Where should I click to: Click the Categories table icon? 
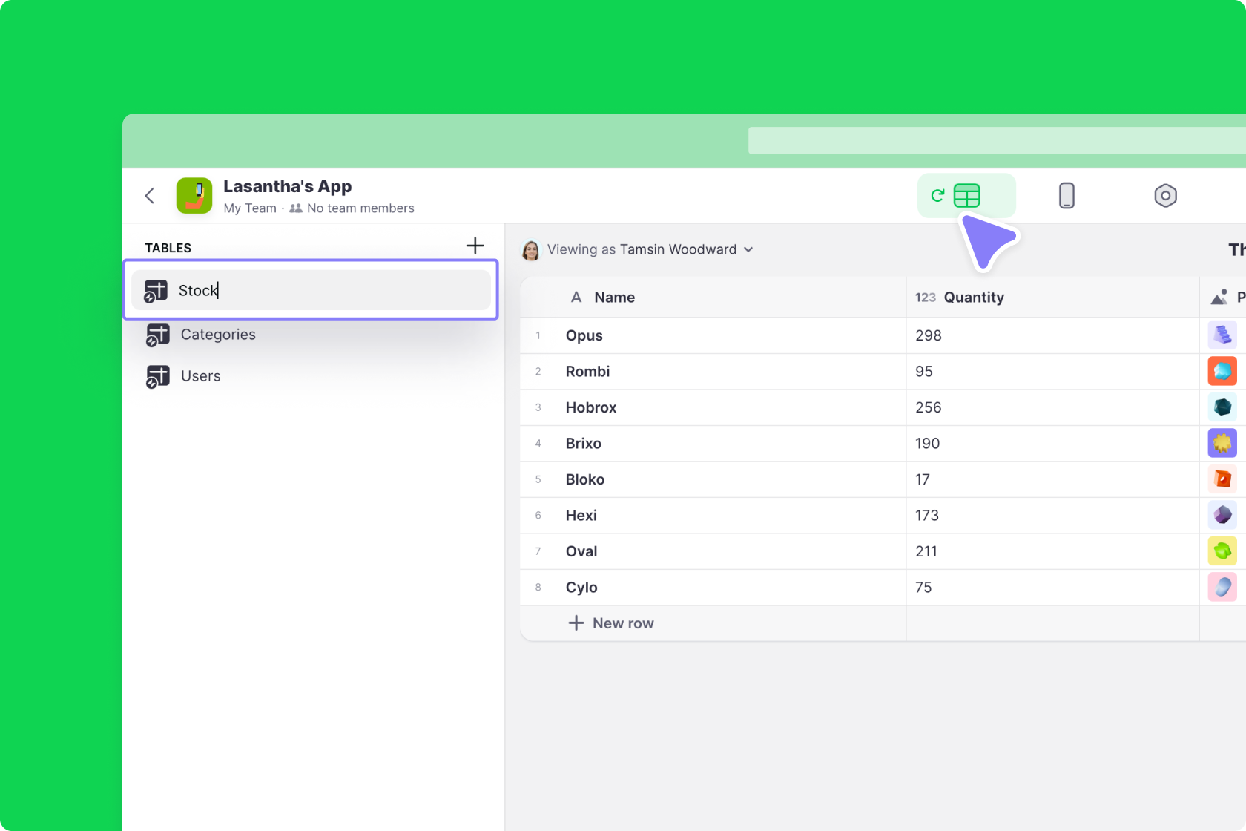[x=157, y=335]
